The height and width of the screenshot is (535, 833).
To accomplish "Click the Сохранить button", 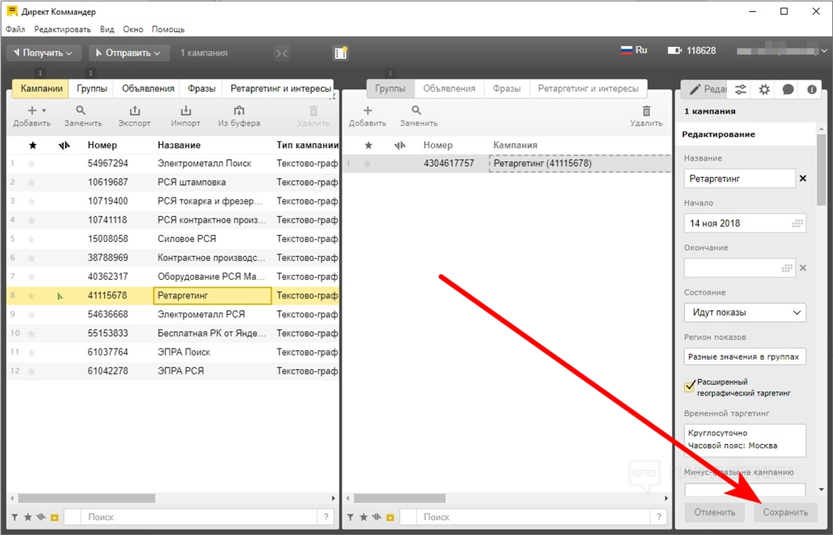I will click(x=785, y=512).
